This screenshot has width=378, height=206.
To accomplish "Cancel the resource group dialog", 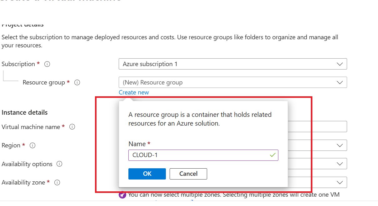I will (188, 174).
